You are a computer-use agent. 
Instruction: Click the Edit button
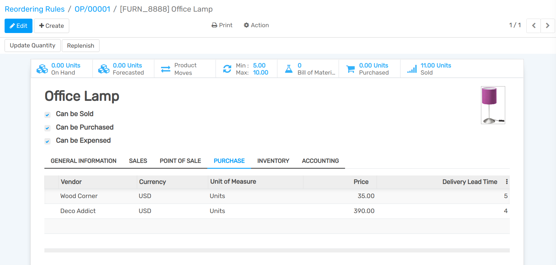(x=18, y=26)
